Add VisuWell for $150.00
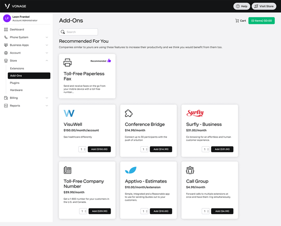The image size is (281, 226). point(99,149)
